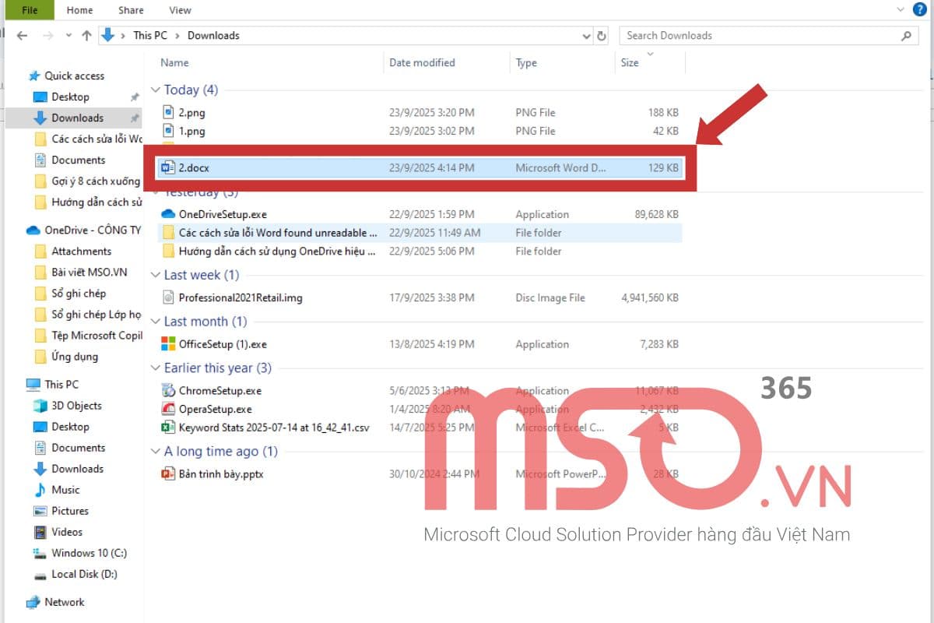
Task: Open Quick access in navigation pane
Action: tap(74, 76)
